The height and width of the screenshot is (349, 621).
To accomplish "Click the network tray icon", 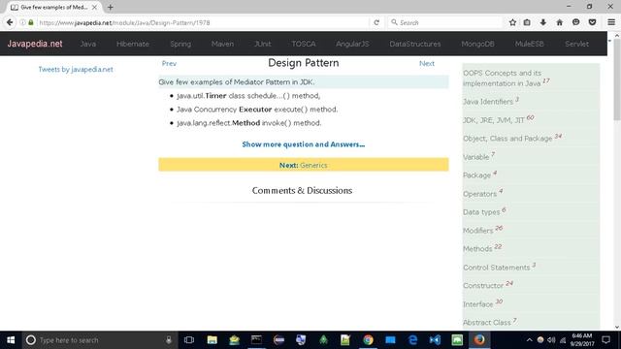I will tap(563, 340).
